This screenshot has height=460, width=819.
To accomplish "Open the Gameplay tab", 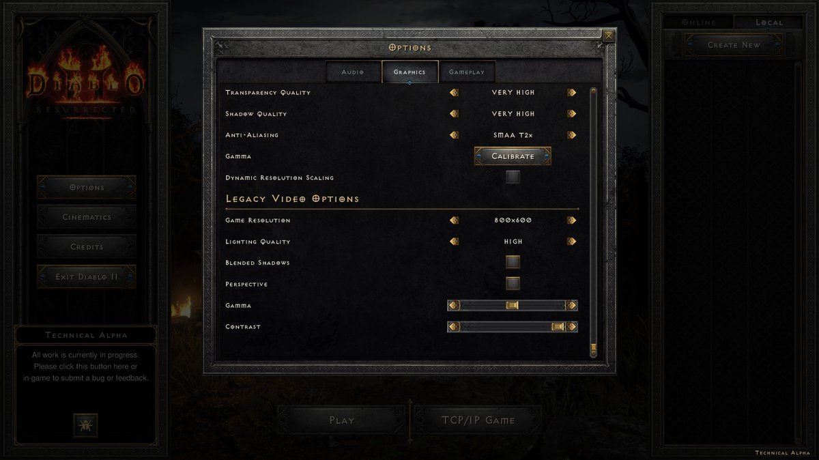I will point(467,72).
